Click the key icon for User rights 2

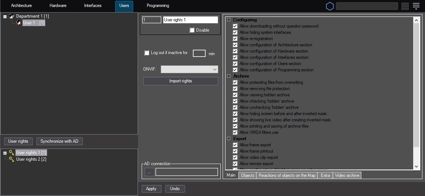[12, 159]
